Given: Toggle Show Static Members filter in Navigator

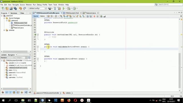Looking at the screenshot, I should pos(10,92).
